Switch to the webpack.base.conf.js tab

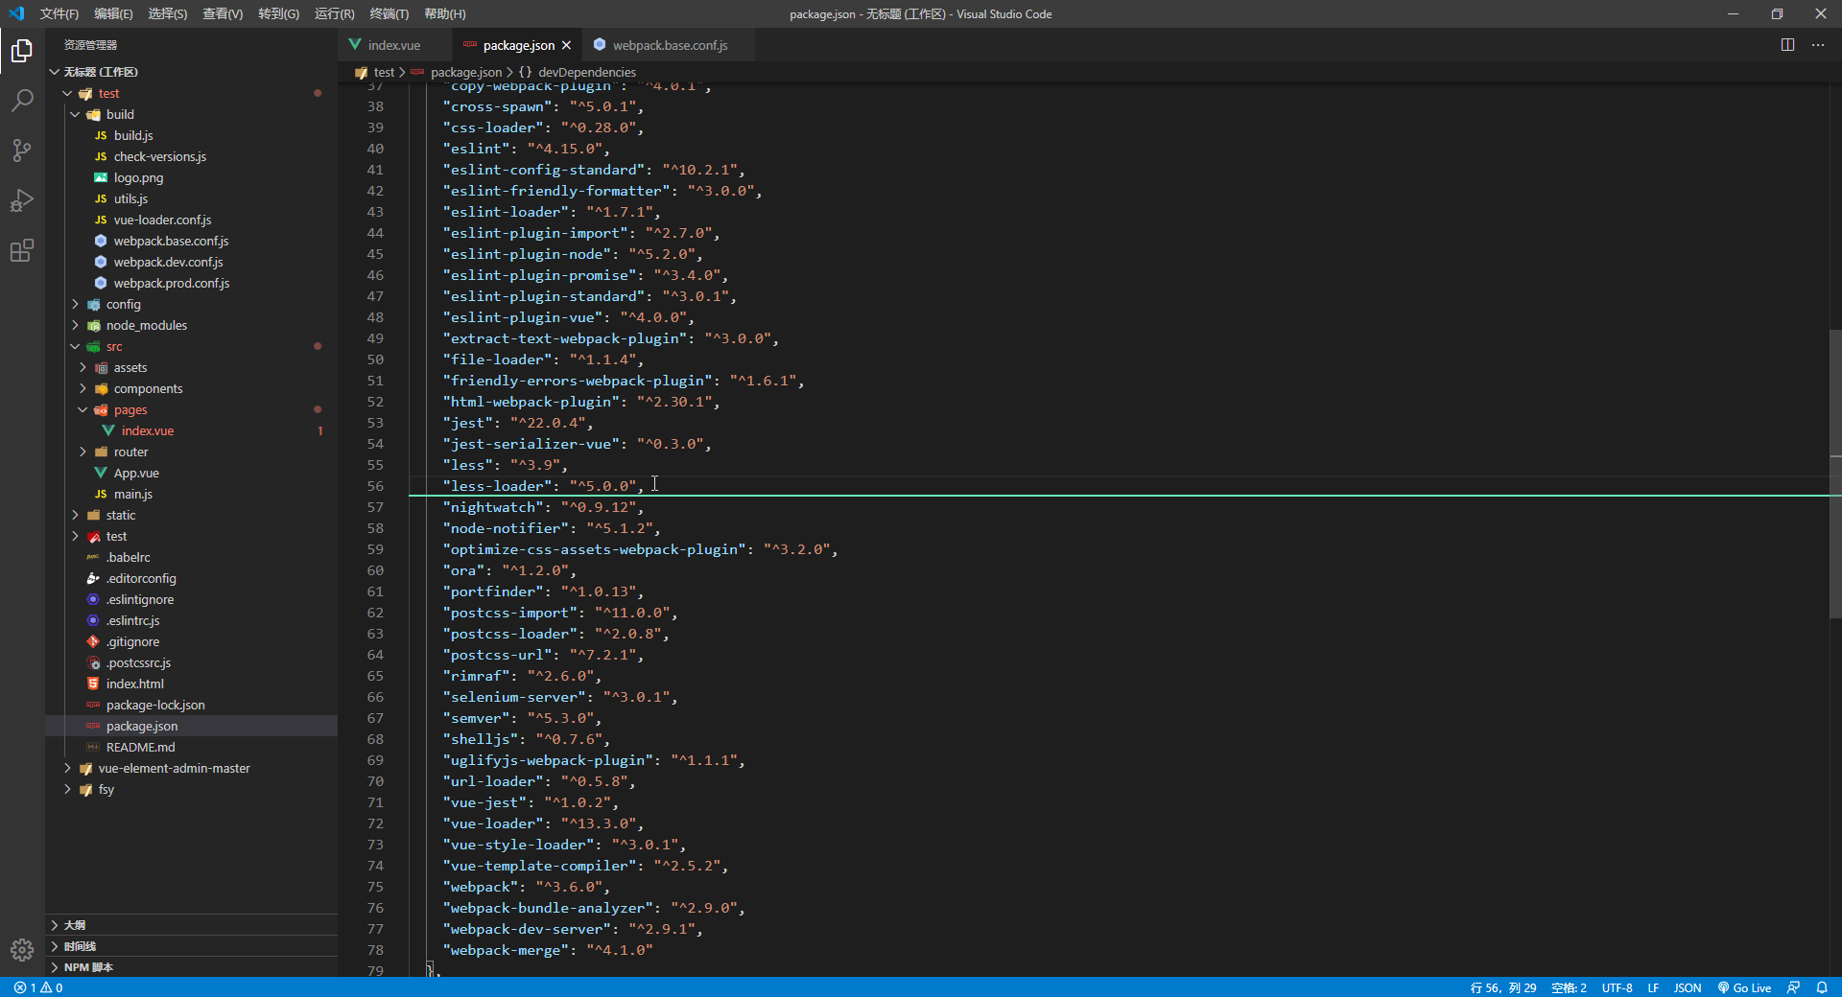pyautogui.click(x=670, y=45)
